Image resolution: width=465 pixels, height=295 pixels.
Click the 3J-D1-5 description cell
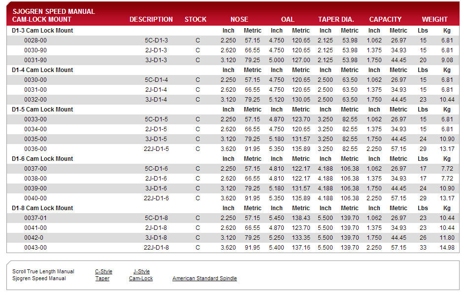[x=156, y=139]
